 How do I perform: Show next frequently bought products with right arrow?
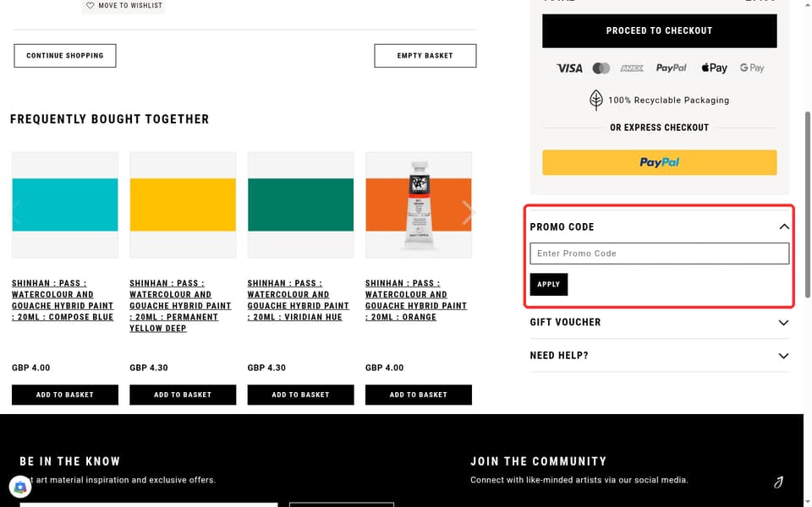(x=468, y=213)
